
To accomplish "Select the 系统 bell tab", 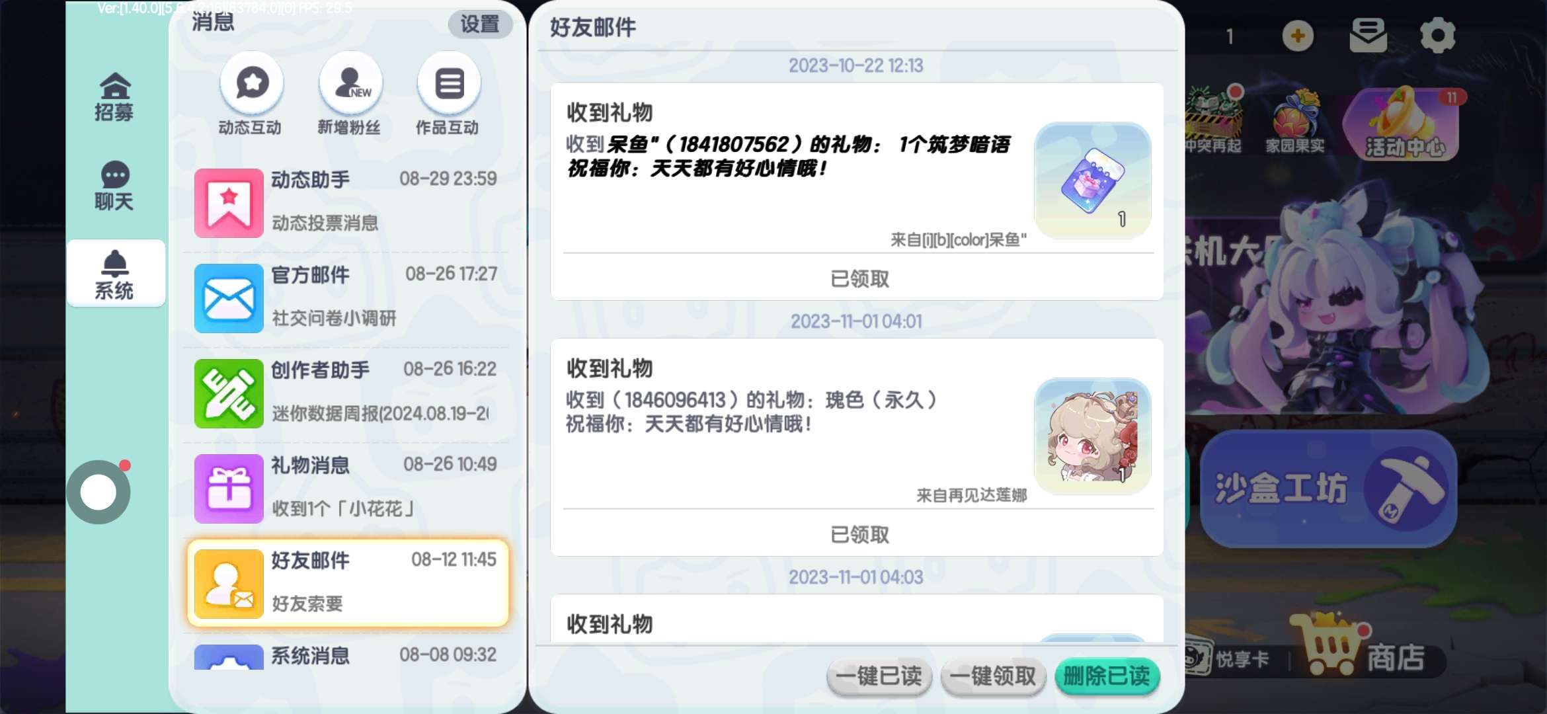I will click(x=116, y=274).
